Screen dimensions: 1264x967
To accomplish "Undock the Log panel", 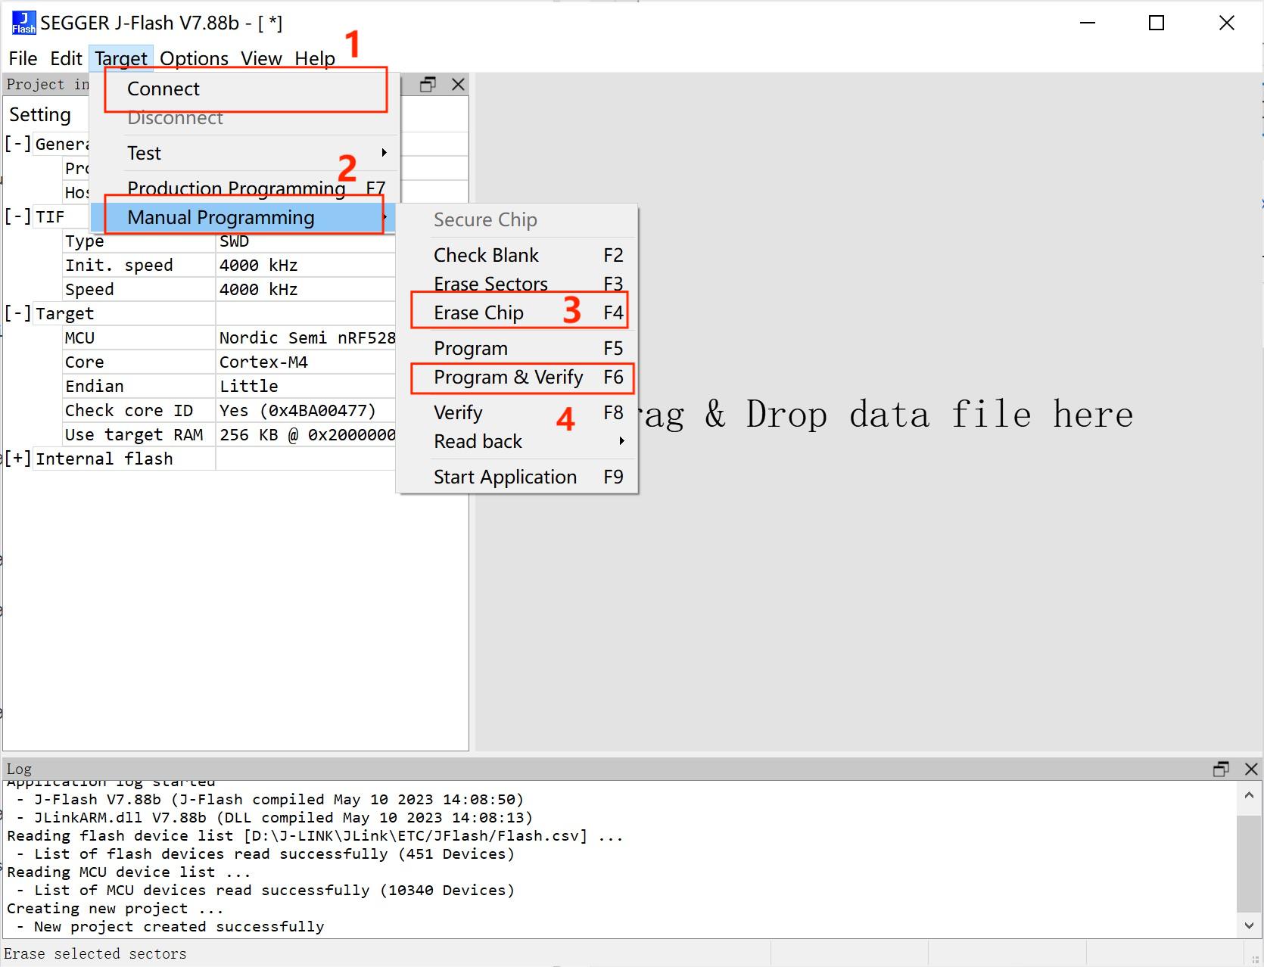I will [x=1221, y=769].
